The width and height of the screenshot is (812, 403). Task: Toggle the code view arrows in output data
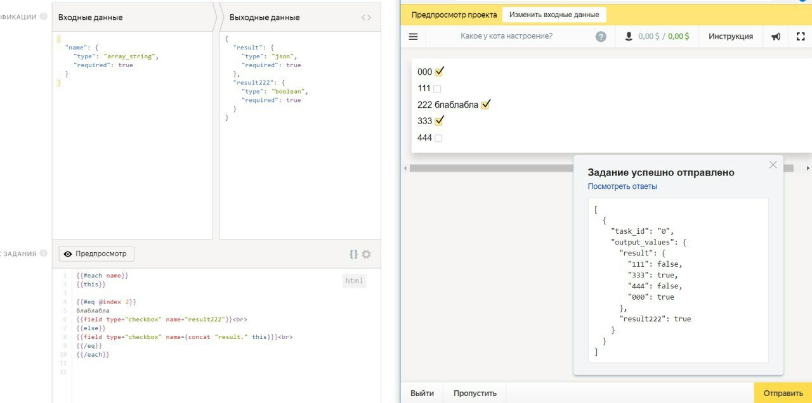[x=366, y=17]
